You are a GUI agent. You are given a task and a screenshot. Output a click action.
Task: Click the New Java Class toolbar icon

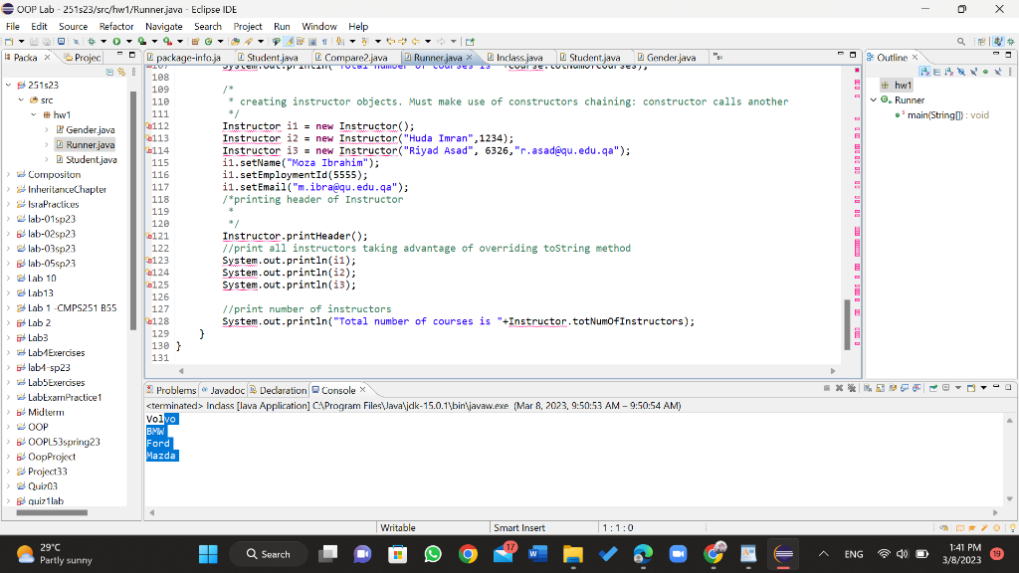(x=208, y=42)
